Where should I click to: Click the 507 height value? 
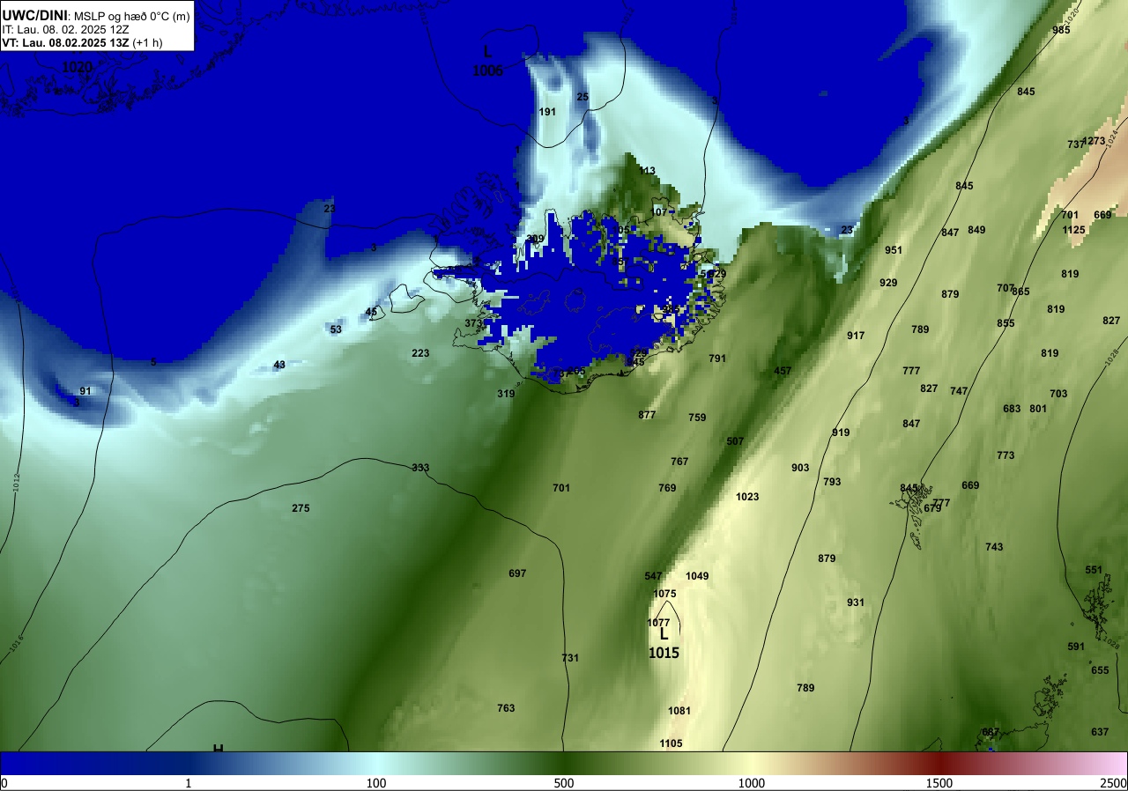point(735,441)
